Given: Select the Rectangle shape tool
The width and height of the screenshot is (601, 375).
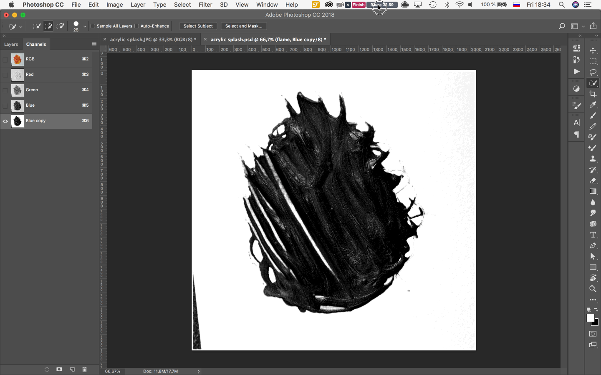Looking at the screenshot, I should [593, 267].
